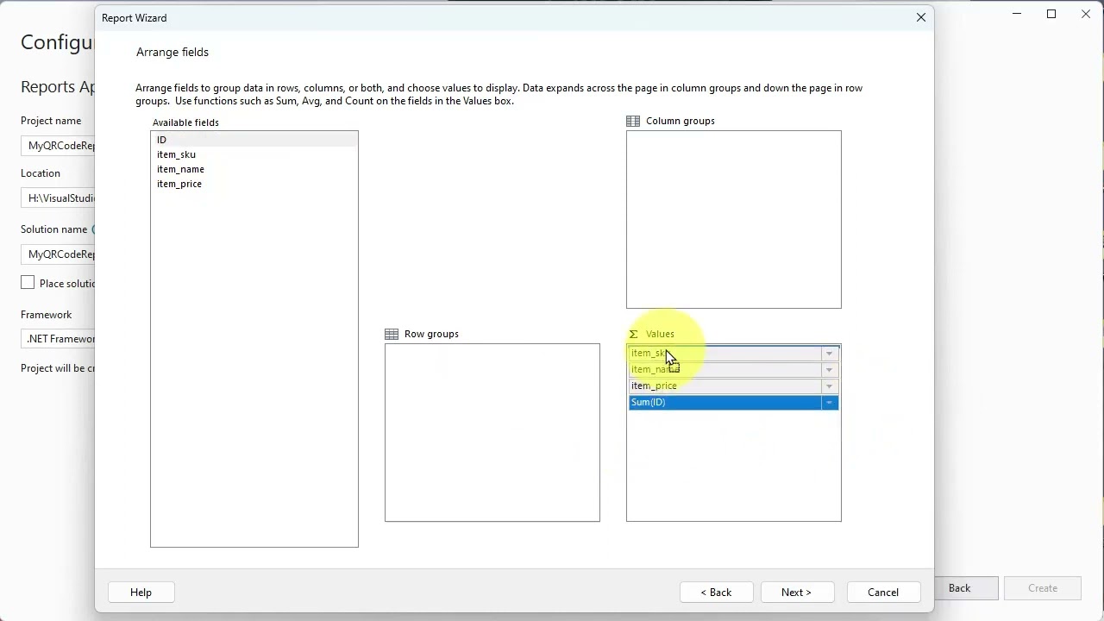Click the Location field in background window
This screenshot has height=621, width=1104.
tap(58, 198)
